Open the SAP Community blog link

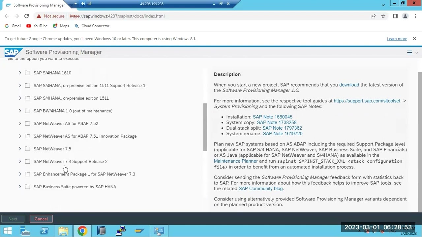pos(260,189)
